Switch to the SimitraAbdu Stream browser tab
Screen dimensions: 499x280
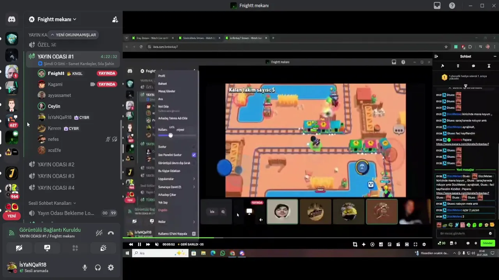(199, 38)
